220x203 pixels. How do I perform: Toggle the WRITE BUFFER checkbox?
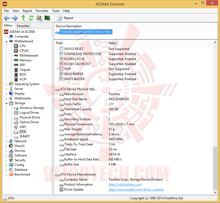tap(61, 79)
